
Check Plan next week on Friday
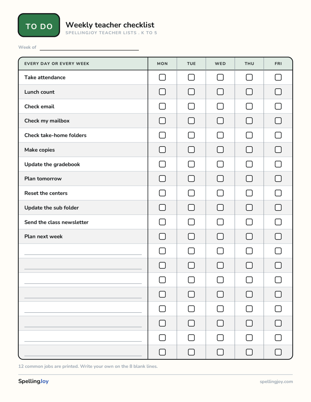click(278, 237)
